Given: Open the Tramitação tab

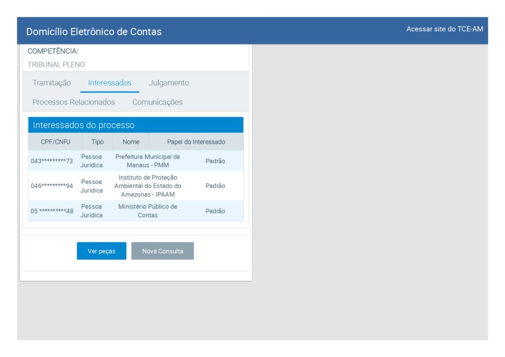Looking at the screenshot, I should click(x=52, y=83).
